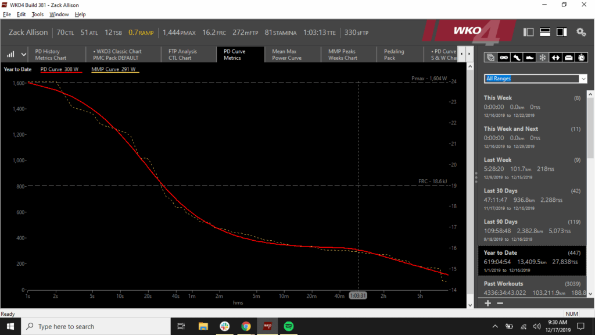This screenshot has height=335, width=595.
Task: Toggle the right panel layout icon
Action: coord(562,33)
